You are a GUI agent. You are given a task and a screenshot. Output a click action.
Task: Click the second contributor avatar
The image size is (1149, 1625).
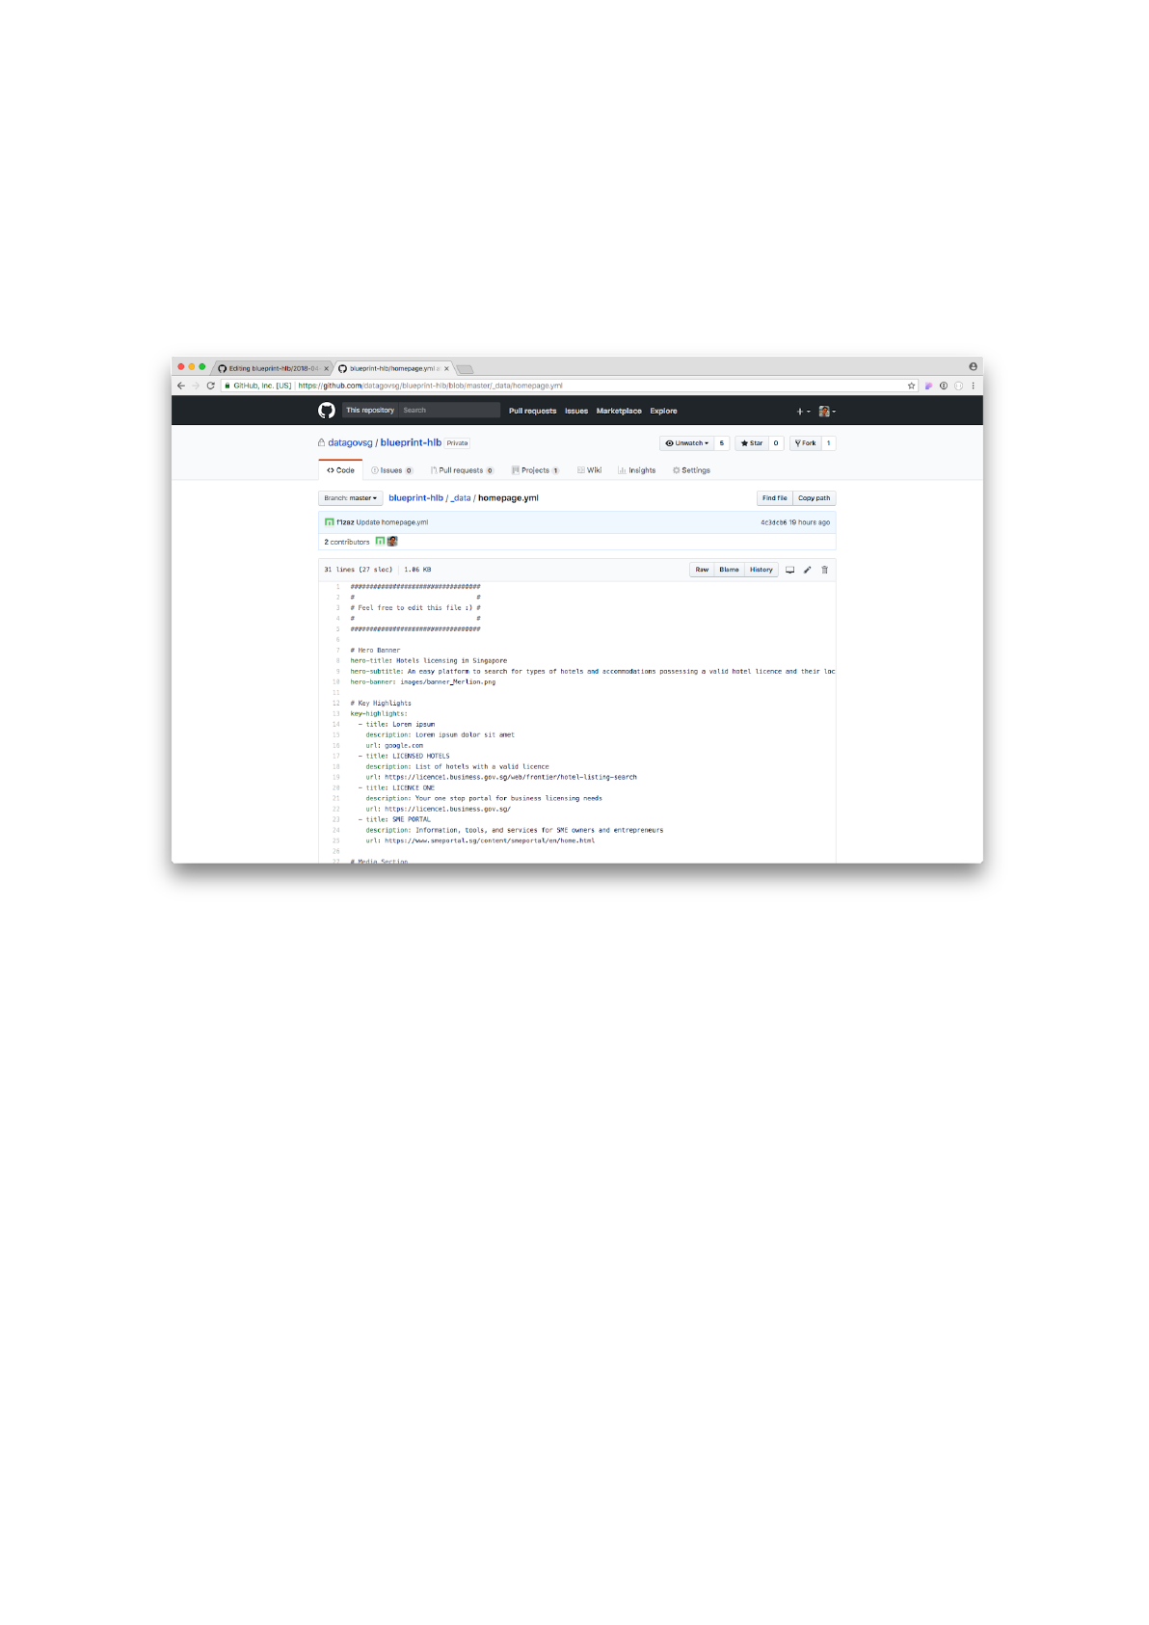(x=392, y=542)
